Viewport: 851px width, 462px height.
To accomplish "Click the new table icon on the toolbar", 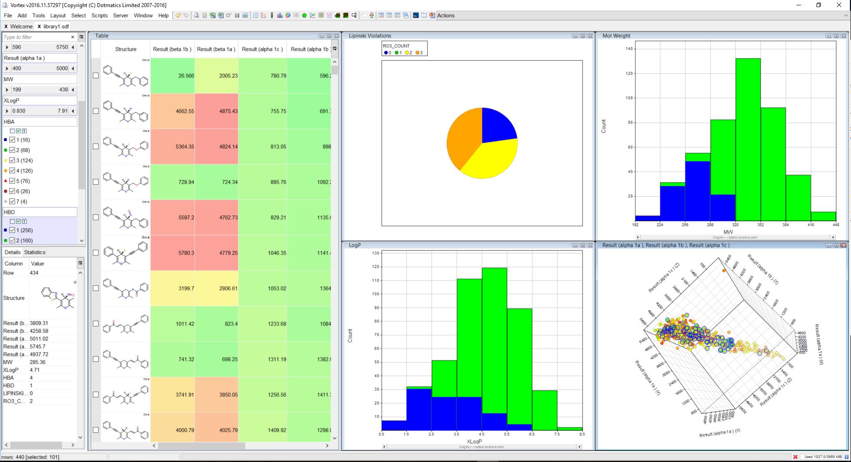I will (255, 16).
